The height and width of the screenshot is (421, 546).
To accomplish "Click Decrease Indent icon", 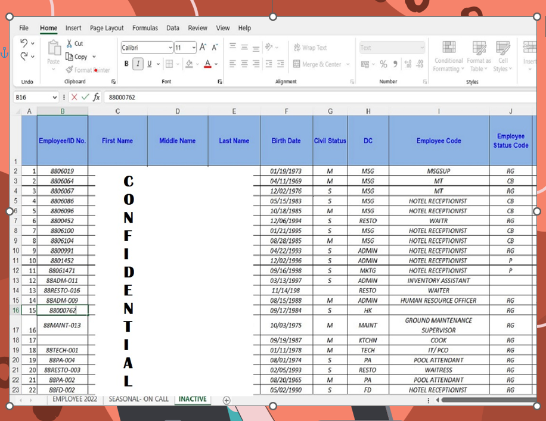I will point(269,64).
